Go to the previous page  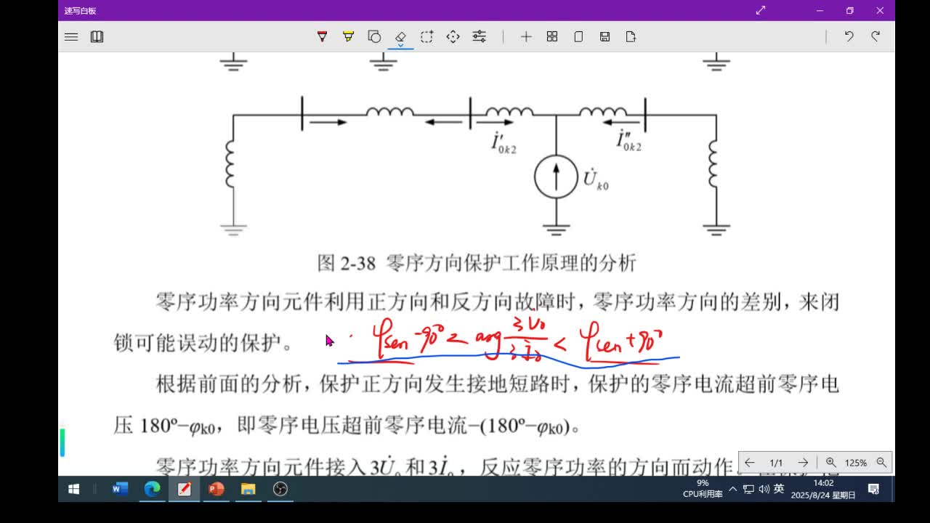pyautogui.click(x=749, y=463)
